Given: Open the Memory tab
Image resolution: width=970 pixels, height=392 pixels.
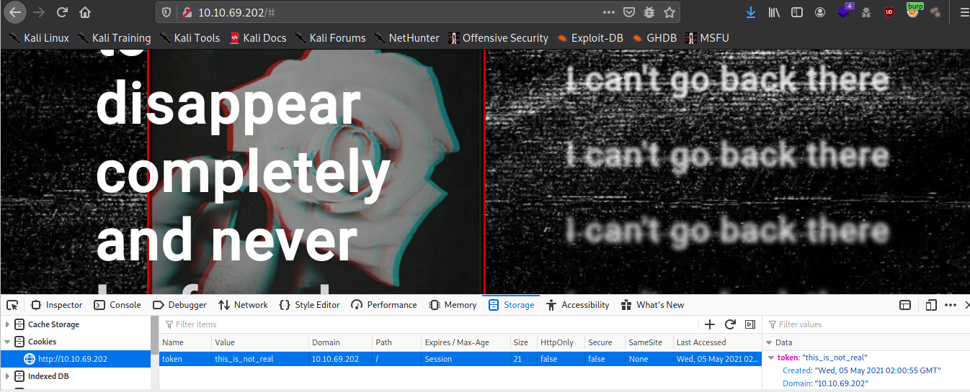Looking at the screenshot, I should (453, 305).
